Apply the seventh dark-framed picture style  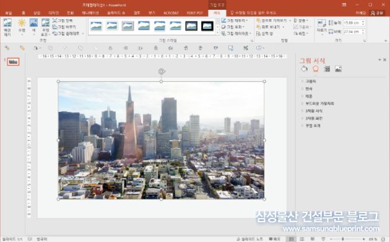click(191, 26)
